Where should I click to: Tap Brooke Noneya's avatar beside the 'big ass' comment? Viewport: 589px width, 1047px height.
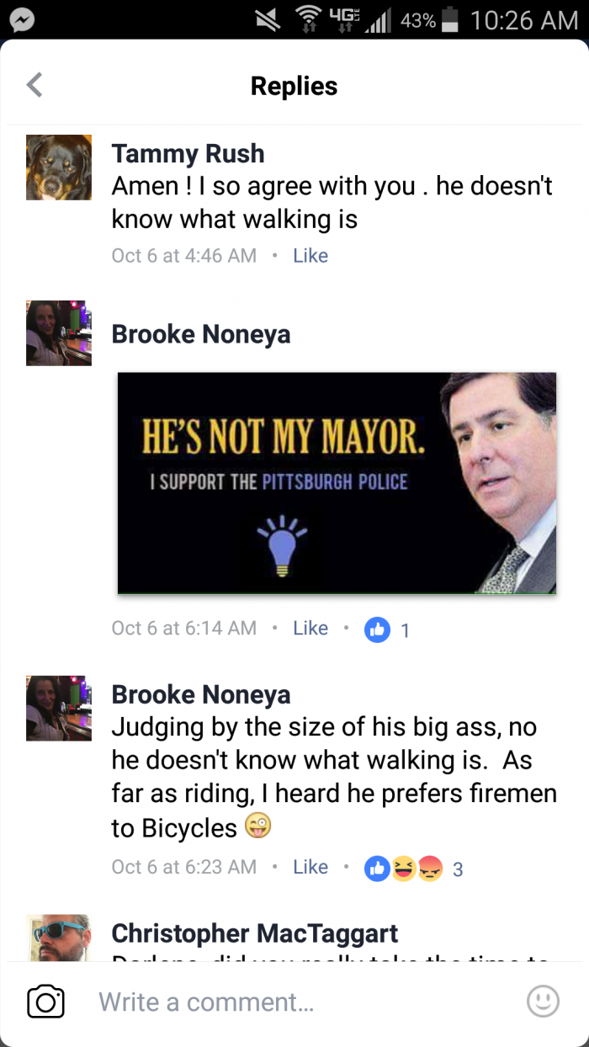59,708
